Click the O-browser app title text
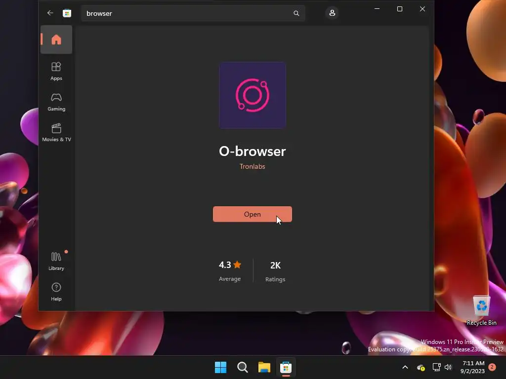Viewport: 506px width, 379px height. click(253, 151)
